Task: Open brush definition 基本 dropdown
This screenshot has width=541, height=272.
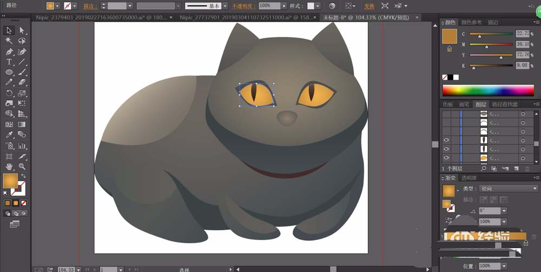Action: pyautogui.click(x=225, y=6)
